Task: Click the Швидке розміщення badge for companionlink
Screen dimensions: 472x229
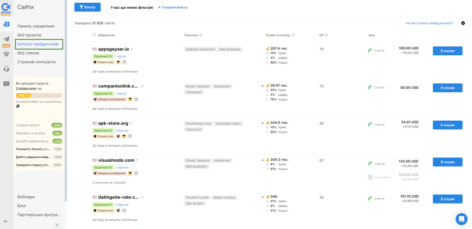Action: pos(110,99)
